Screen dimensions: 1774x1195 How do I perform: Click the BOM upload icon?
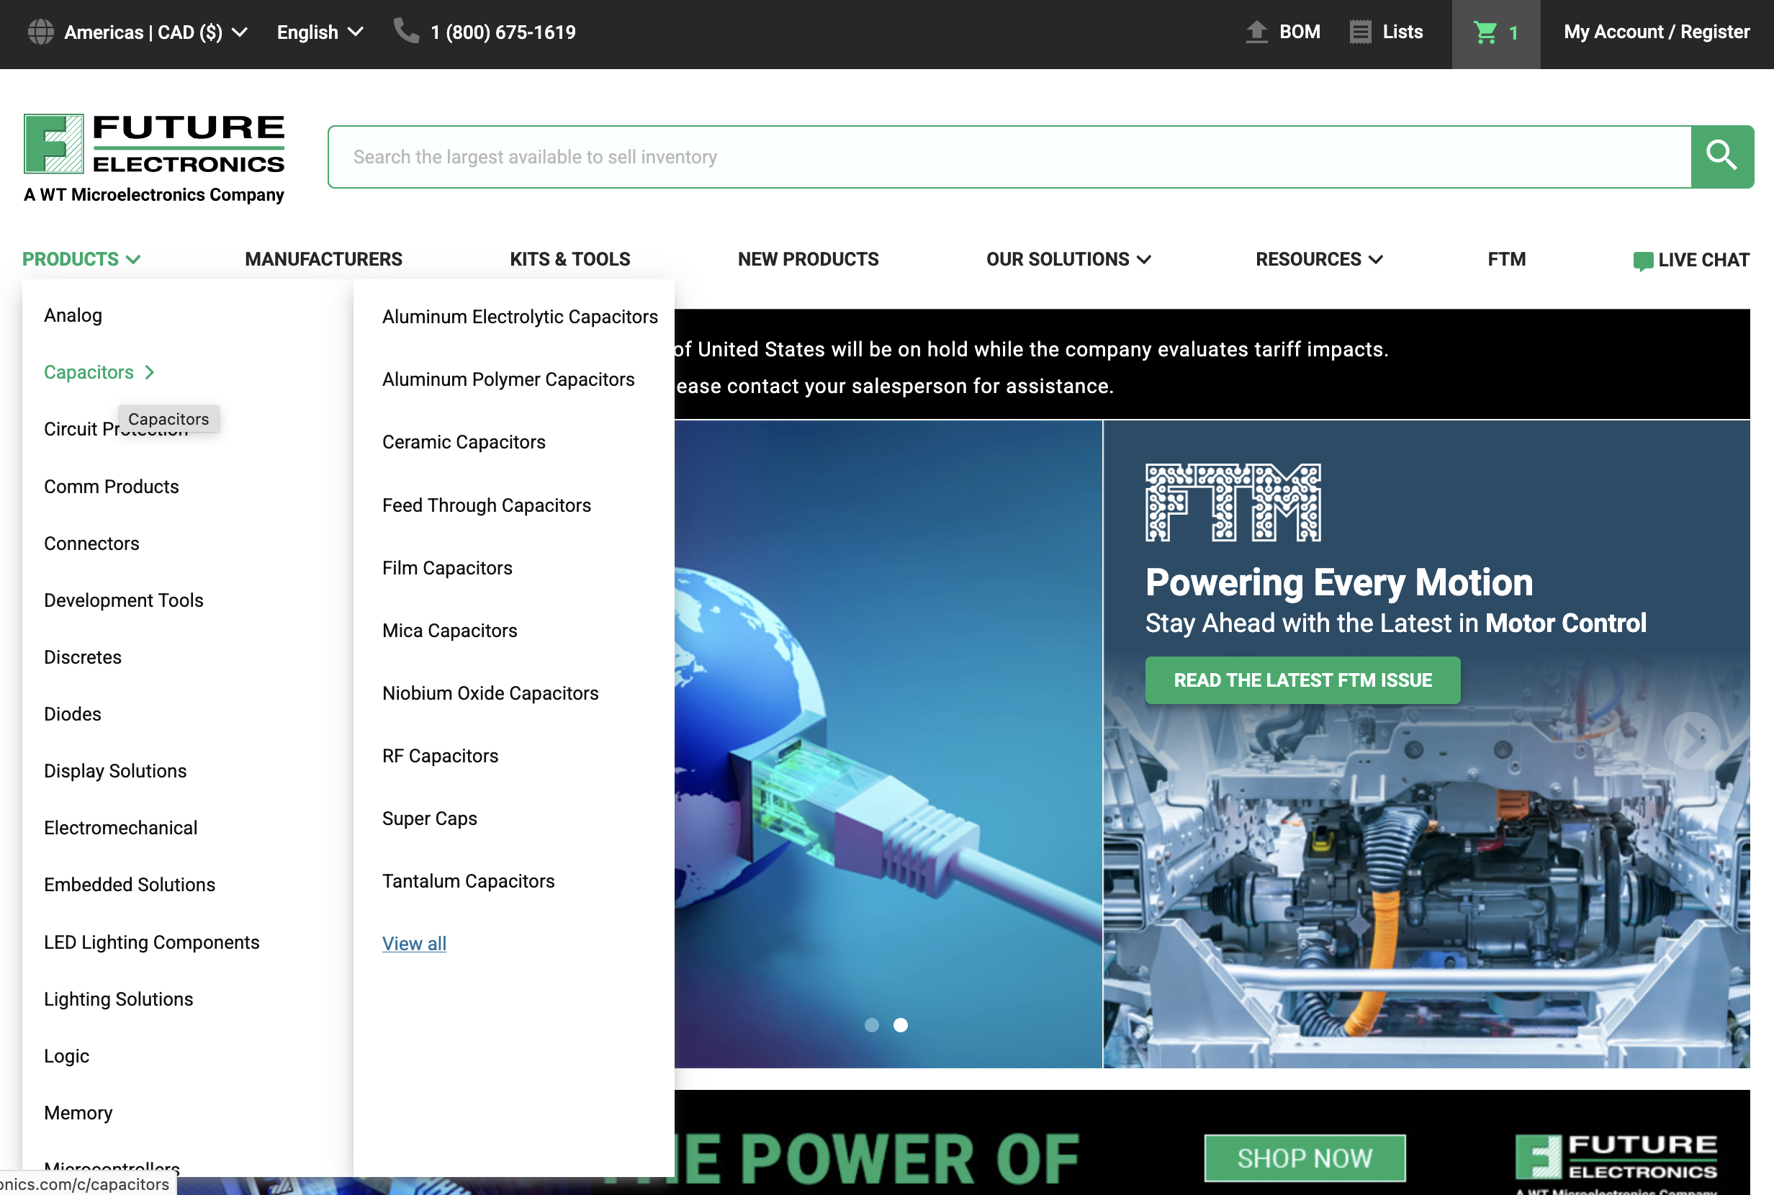point(1256,32)
